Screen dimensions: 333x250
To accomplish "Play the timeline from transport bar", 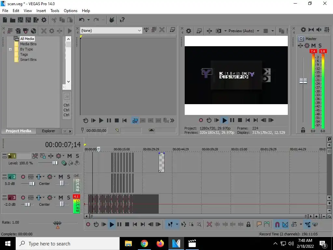I will [112, 224].
